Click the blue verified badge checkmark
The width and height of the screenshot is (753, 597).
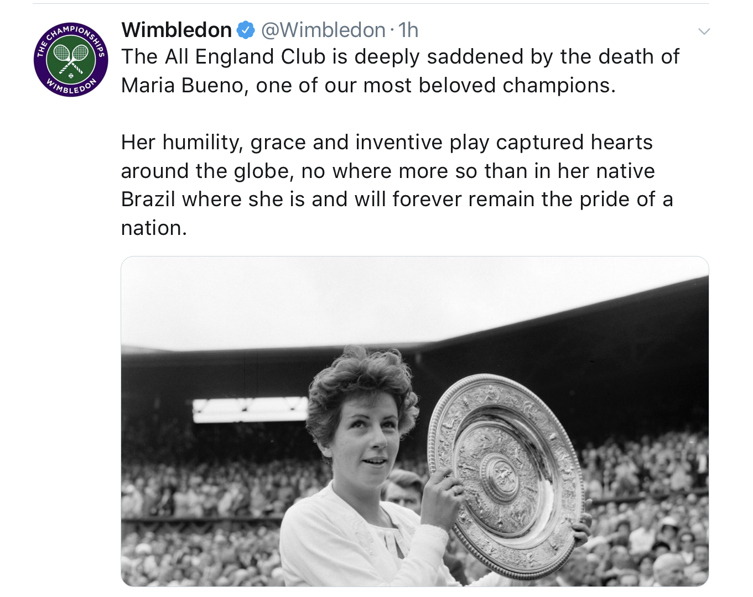click(x=246, y=30)
